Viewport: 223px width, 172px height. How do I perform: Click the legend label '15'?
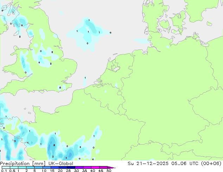(52, 171)
